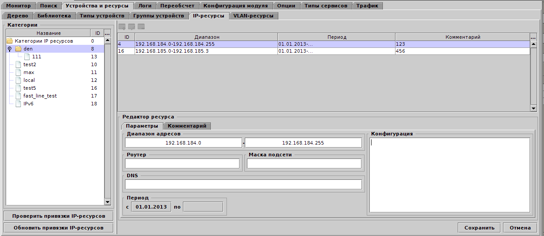This screenshot has width=544, height=236.
Task: Click the Отмена button
Action: click(x=520, y=228)
